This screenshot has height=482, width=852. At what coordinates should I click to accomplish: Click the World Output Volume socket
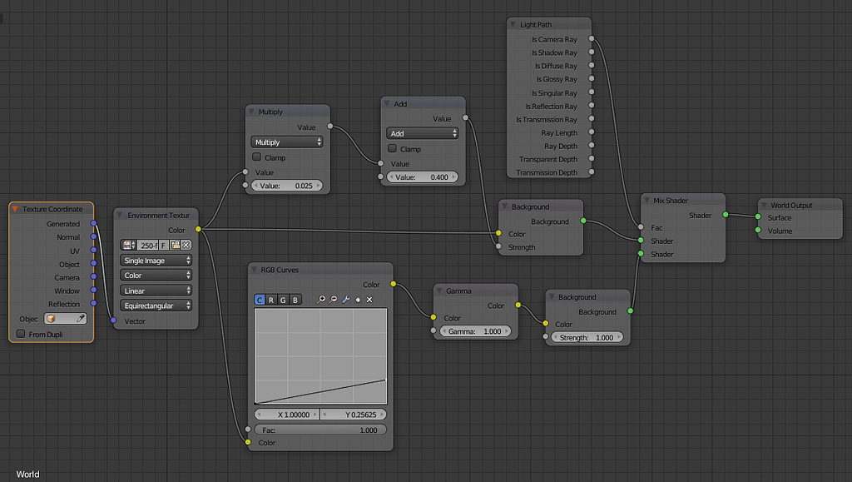tap(758, 231)
